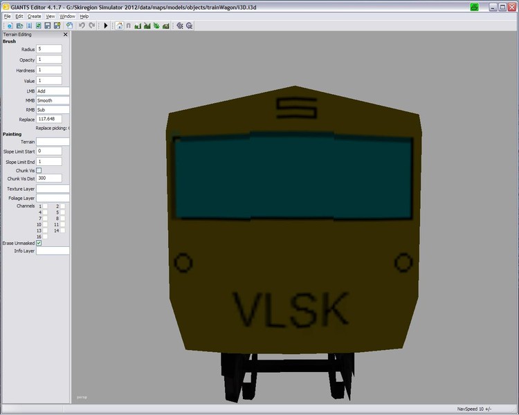Enable channel 16 checkbox
519x415 pixels.
(x=45, y=237)
